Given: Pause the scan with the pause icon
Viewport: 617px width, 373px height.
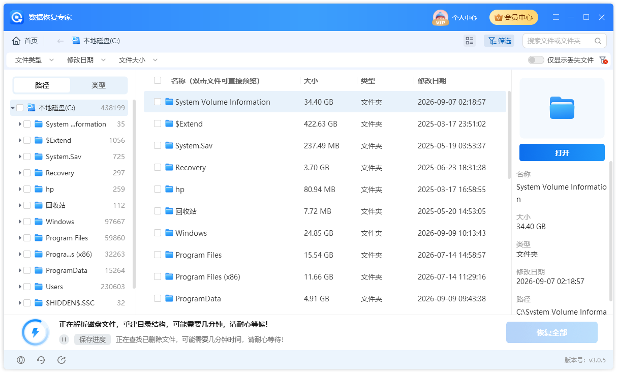Looking at the screenshot, I should pos(64,339).
